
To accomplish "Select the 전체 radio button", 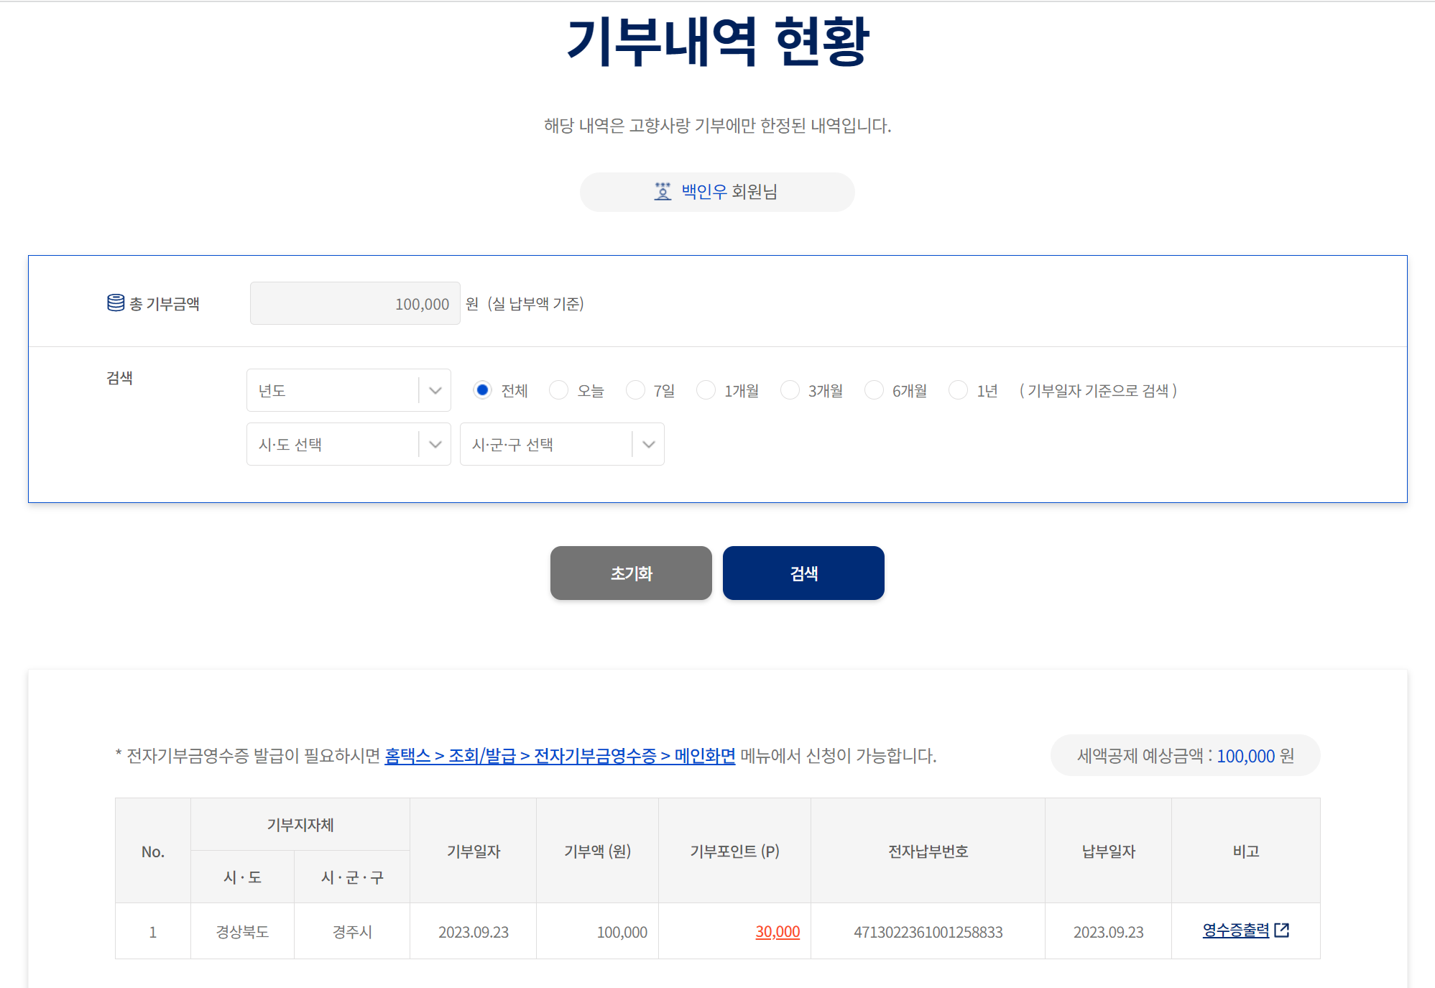I will point(483,389).
